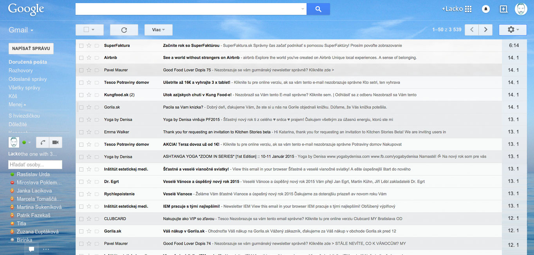Open chat with Janka Lacikova
This screenshot has height=255, width=534.
point(34,191)
